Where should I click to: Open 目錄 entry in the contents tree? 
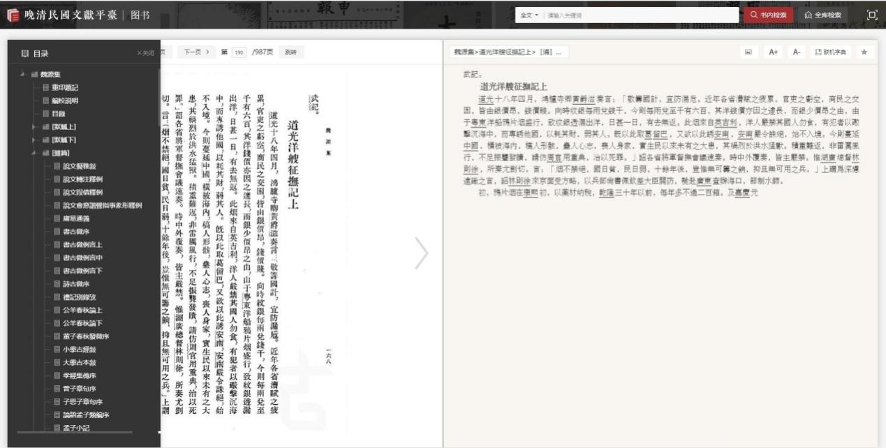(59, 113)
